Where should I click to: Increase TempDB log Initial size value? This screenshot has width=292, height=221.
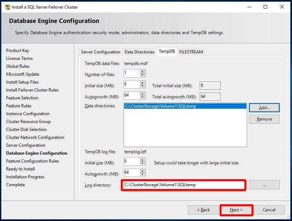143,160
